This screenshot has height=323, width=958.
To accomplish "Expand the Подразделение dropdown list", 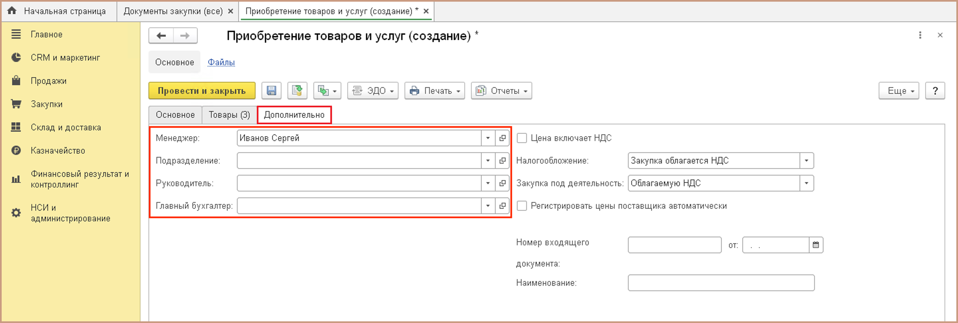I will tap(488, 161).
